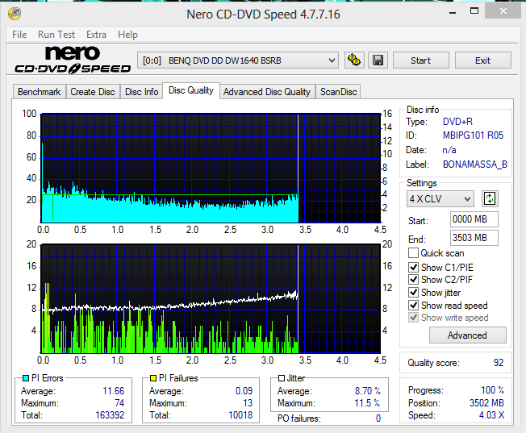
Task: Maximize the Nero CD-DVD Speed window
Action: point(474,11)
